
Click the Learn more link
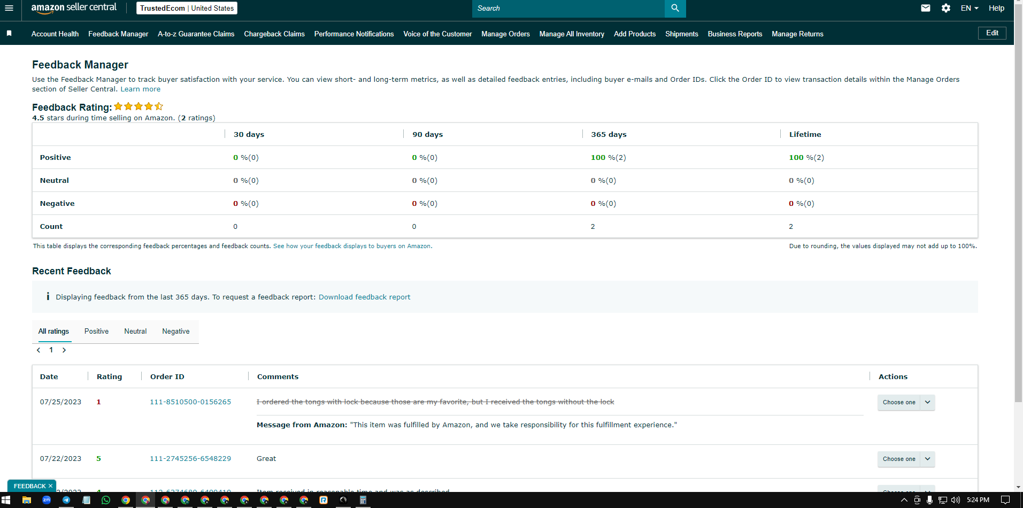point(141,89)
